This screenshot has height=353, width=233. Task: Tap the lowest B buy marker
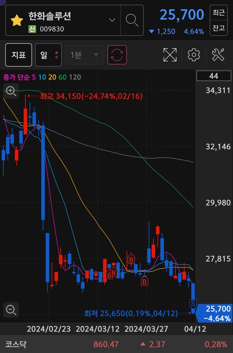[144, 281]
